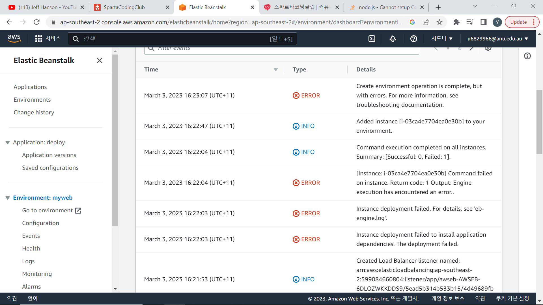This screenshot has height=305, width=543.
Task: Open Configuration under Environment myweb
Action: [x=41, y=223]
